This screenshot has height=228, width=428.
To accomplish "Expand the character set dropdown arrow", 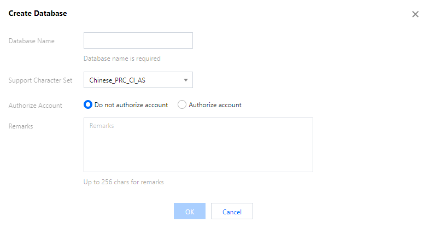I will (x=186, y=80).
